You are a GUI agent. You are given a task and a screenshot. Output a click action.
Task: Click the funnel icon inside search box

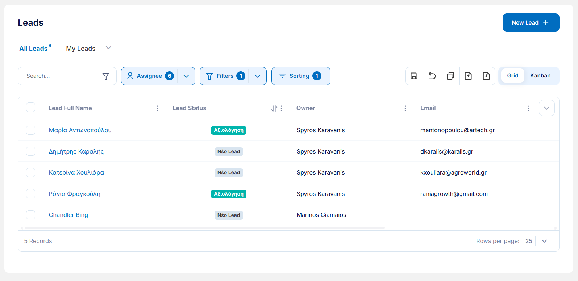pos(106,76)
